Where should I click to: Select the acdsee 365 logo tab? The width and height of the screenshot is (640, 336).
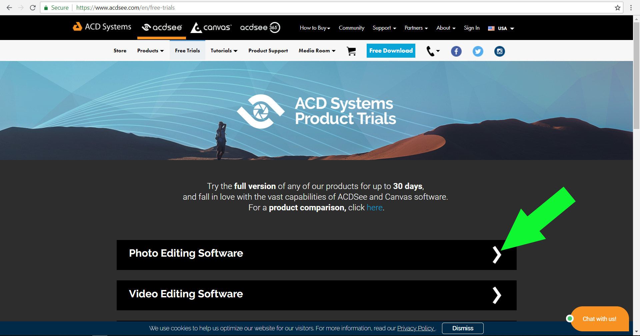(260, 27)
